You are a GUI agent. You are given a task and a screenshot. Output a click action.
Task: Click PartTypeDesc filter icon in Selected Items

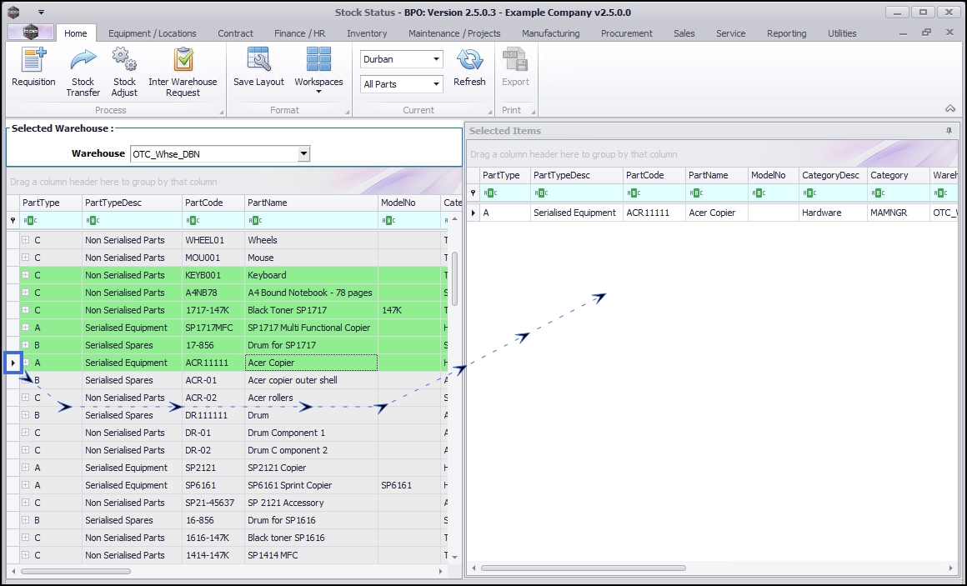click(540, 193)
